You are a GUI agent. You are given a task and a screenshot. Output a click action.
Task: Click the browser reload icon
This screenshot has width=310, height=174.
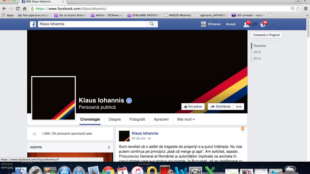18,9
